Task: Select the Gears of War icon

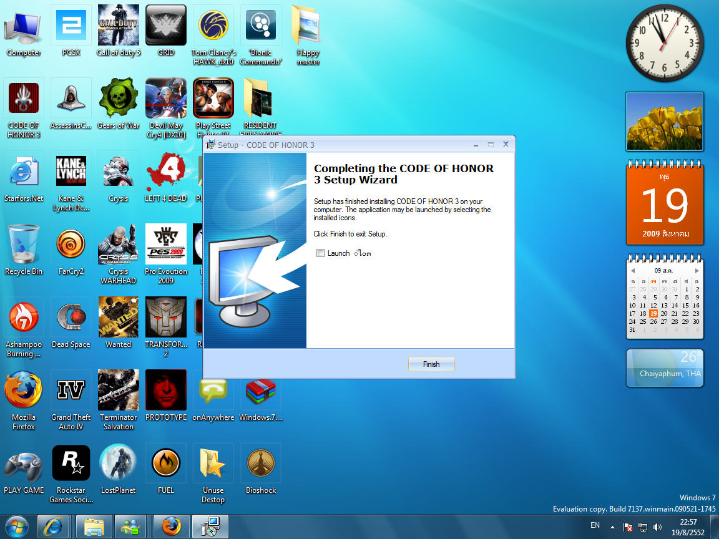Action: (119, 105)
